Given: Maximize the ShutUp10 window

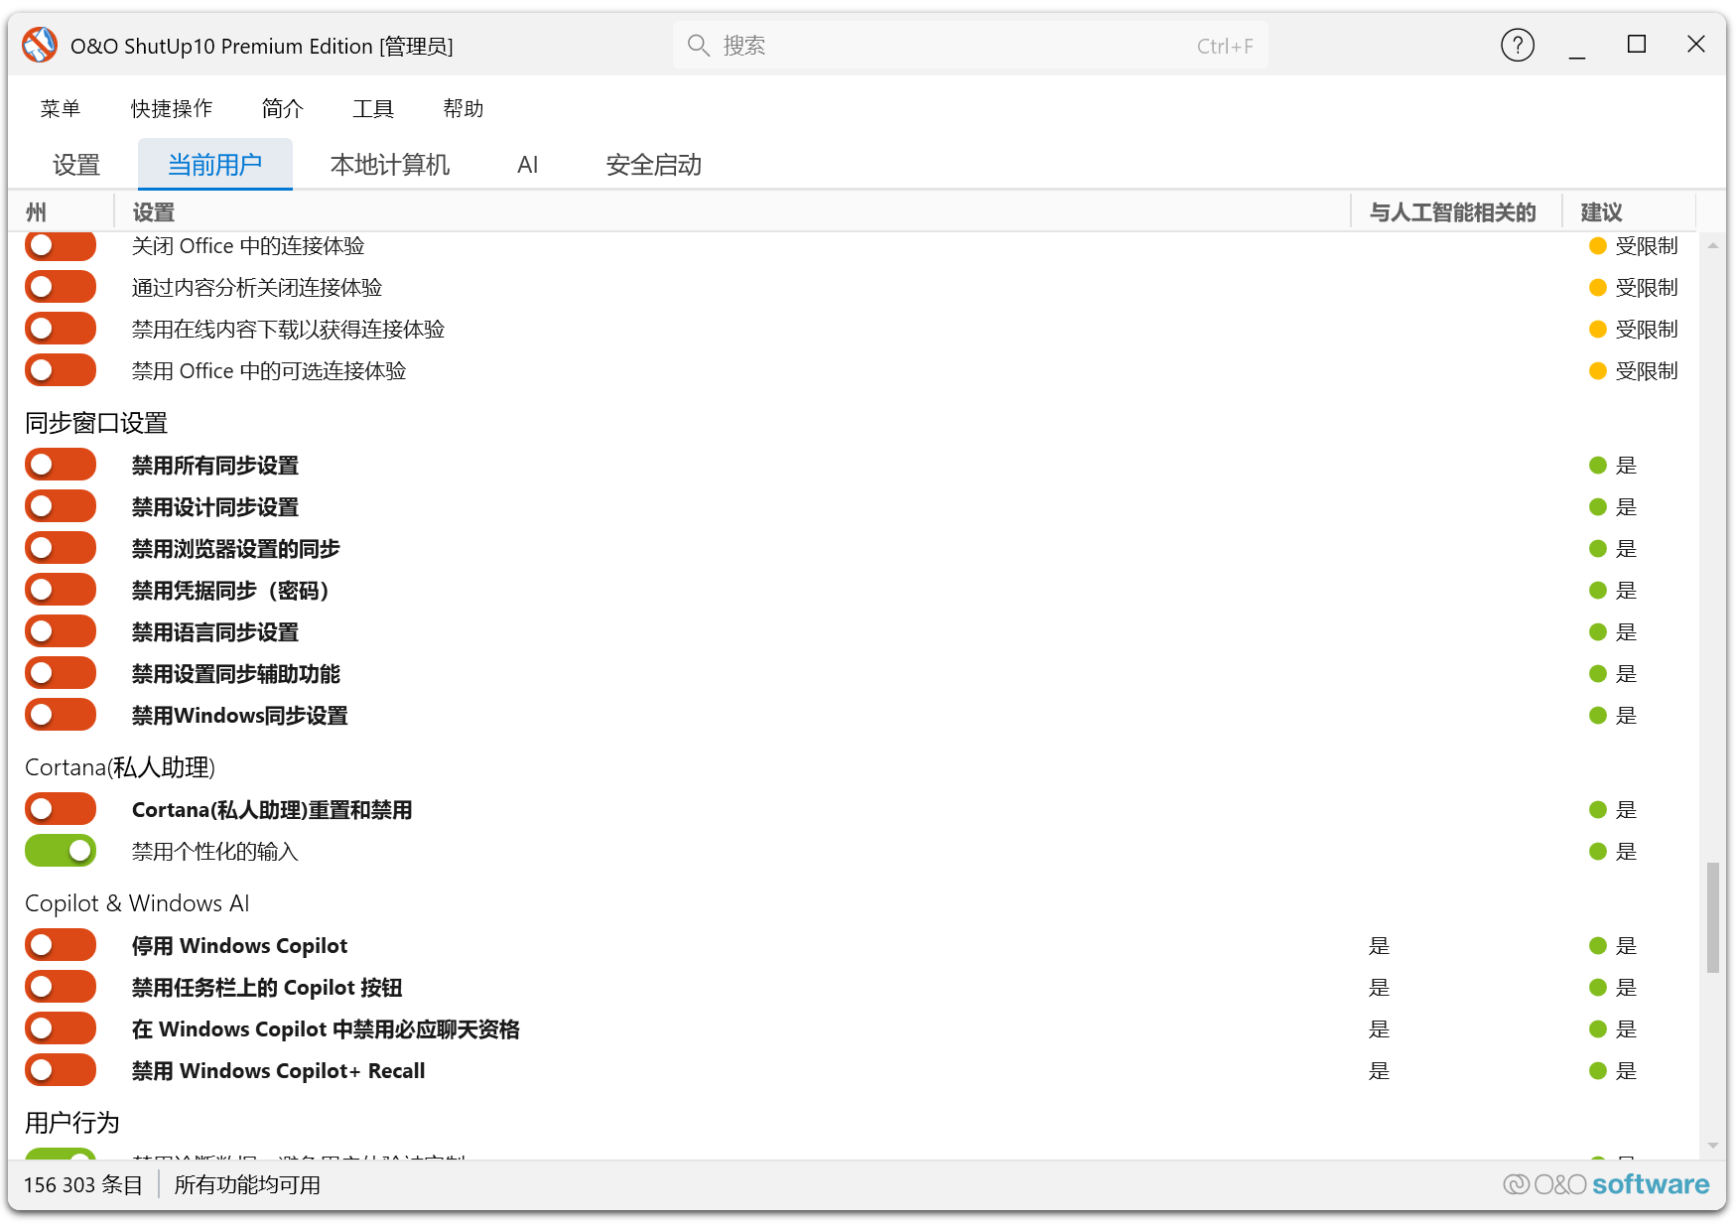Looking at the screenshot, I should point(1637,45).
